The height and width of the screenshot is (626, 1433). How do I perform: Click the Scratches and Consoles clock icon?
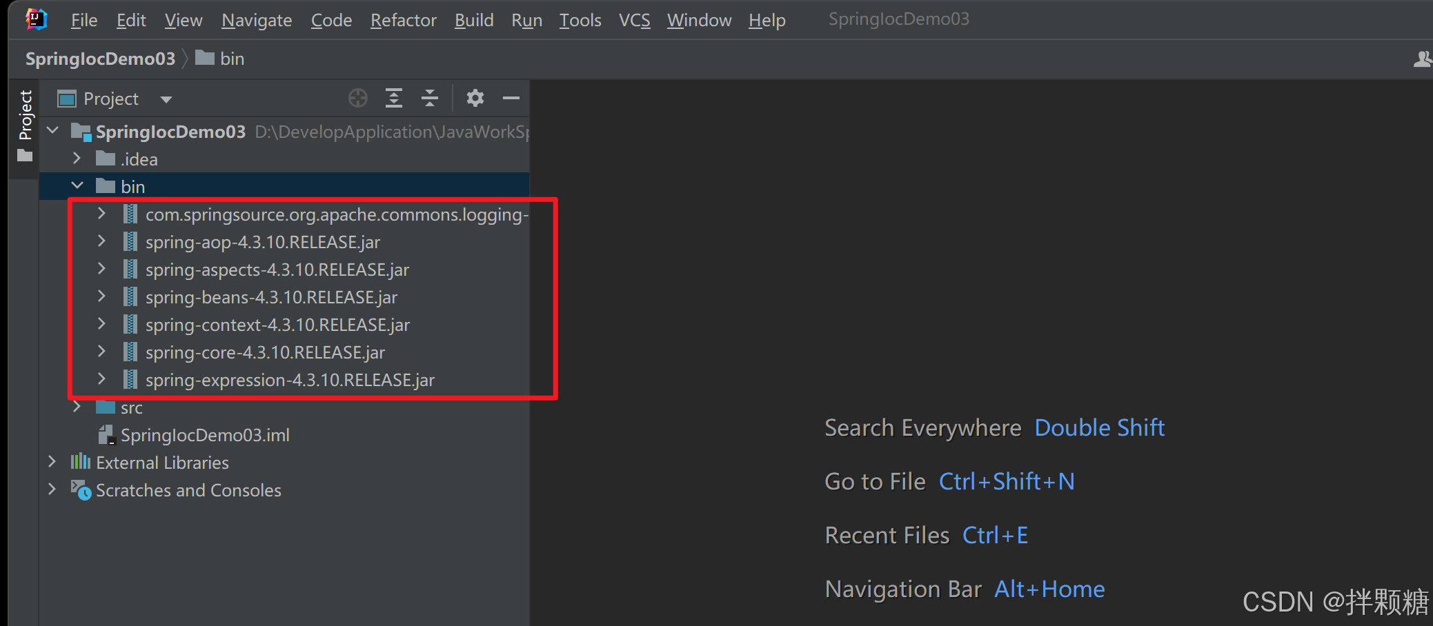(x=81, y=489)
